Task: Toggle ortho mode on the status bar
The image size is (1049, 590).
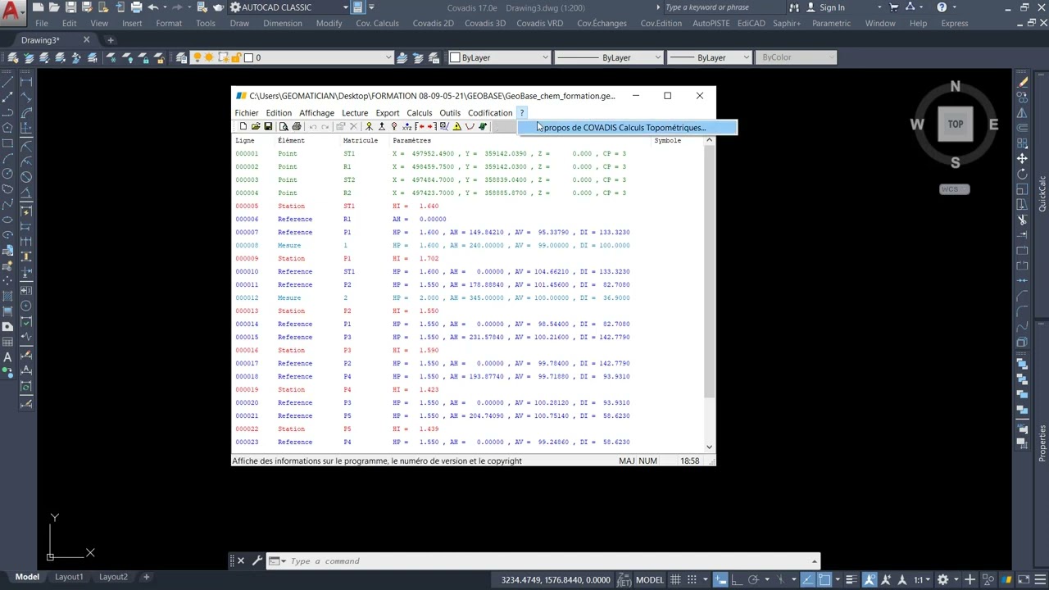Action: 737,579
